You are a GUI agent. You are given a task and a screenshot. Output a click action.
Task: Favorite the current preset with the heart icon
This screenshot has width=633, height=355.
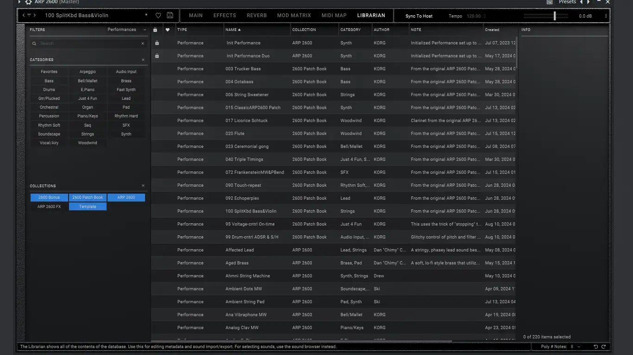pos(158,16)
